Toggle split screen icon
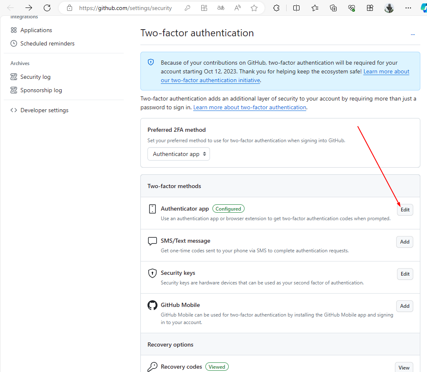 pyautogui.click(x=296, y=8)
